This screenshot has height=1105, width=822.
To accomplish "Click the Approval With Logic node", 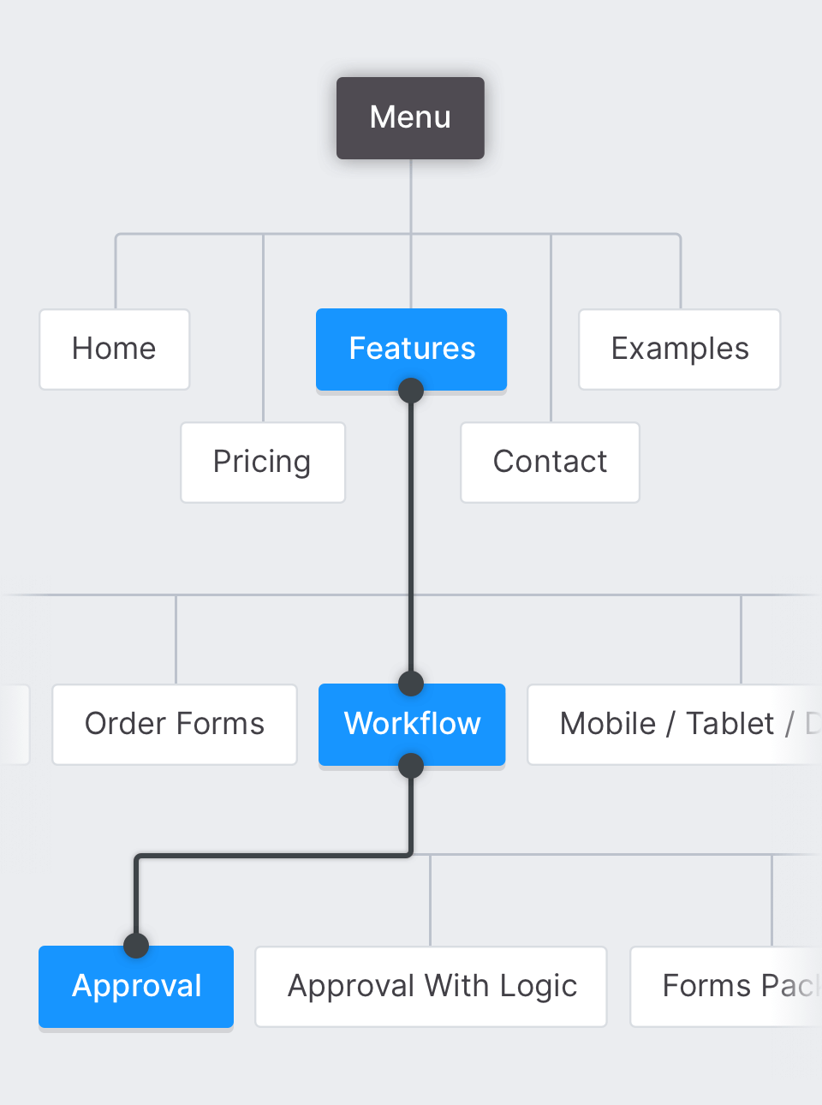I will tap(432, 987).
